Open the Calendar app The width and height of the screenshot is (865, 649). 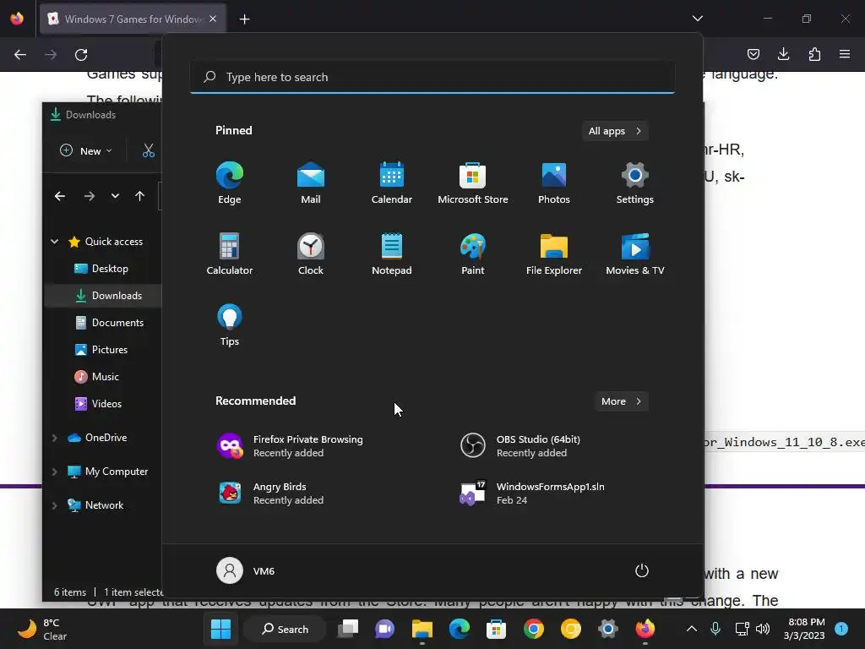pos(392,183)
